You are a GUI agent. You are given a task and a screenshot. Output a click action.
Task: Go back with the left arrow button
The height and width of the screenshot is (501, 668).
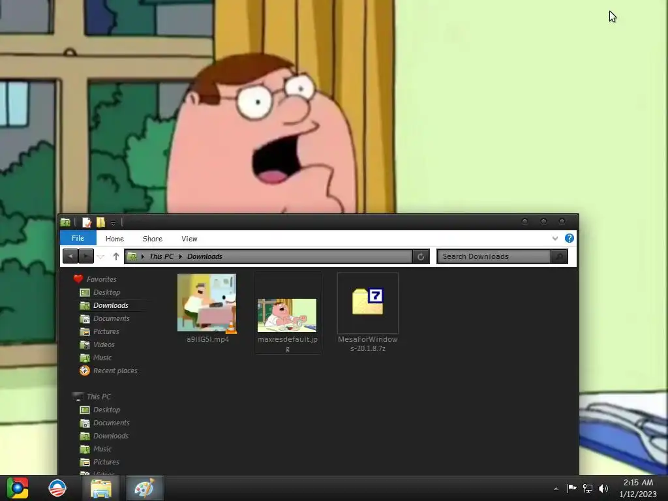point(70,256)
